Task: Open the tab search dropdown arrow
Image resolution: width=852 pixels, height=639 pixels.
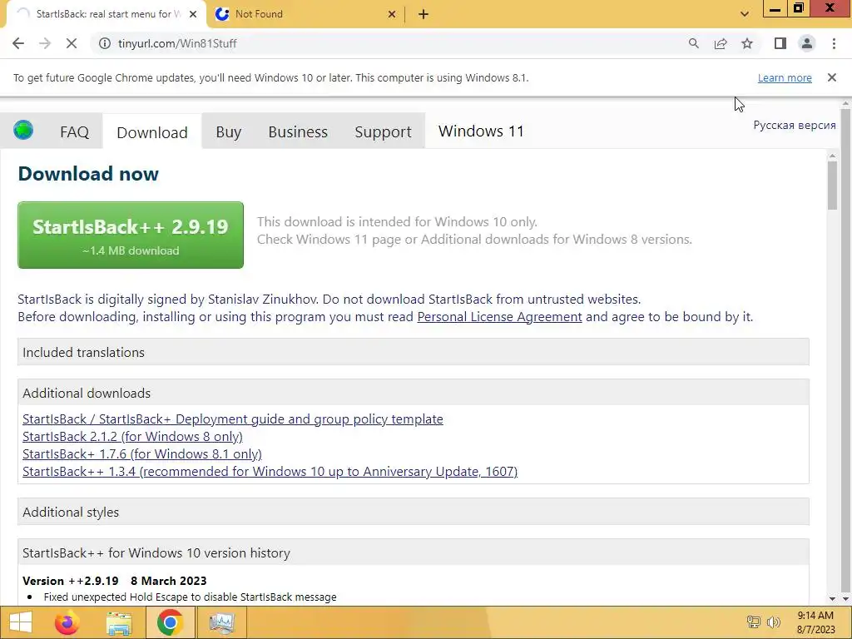Action: click(x=745, y=14)
